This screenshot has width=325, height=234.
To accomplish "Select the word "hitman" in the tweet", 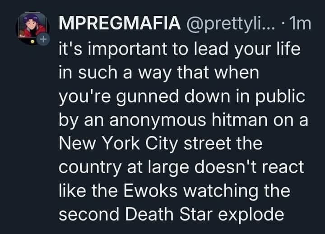I will pos(240,120).
